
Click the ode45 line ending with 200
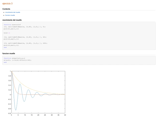pos(25,43)
